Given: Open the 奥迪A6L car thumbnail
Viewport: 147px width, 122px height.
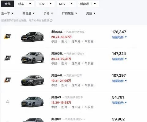Looking at the screenshot, I should [32, 36].
